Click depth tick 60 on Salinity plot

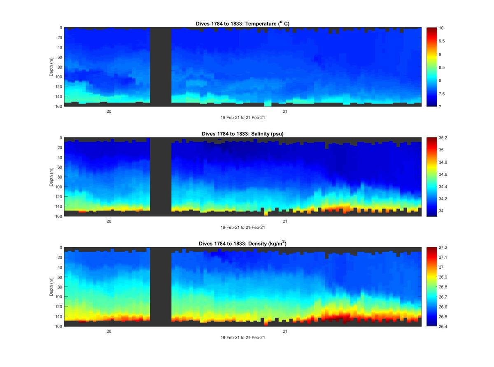pyautogui.click(x=59, y=167)
